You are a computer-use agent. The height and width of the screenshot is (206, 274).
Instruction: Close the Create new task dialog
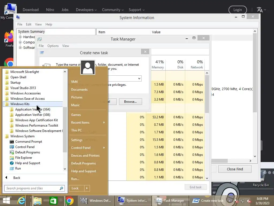[x=145, y=51]
